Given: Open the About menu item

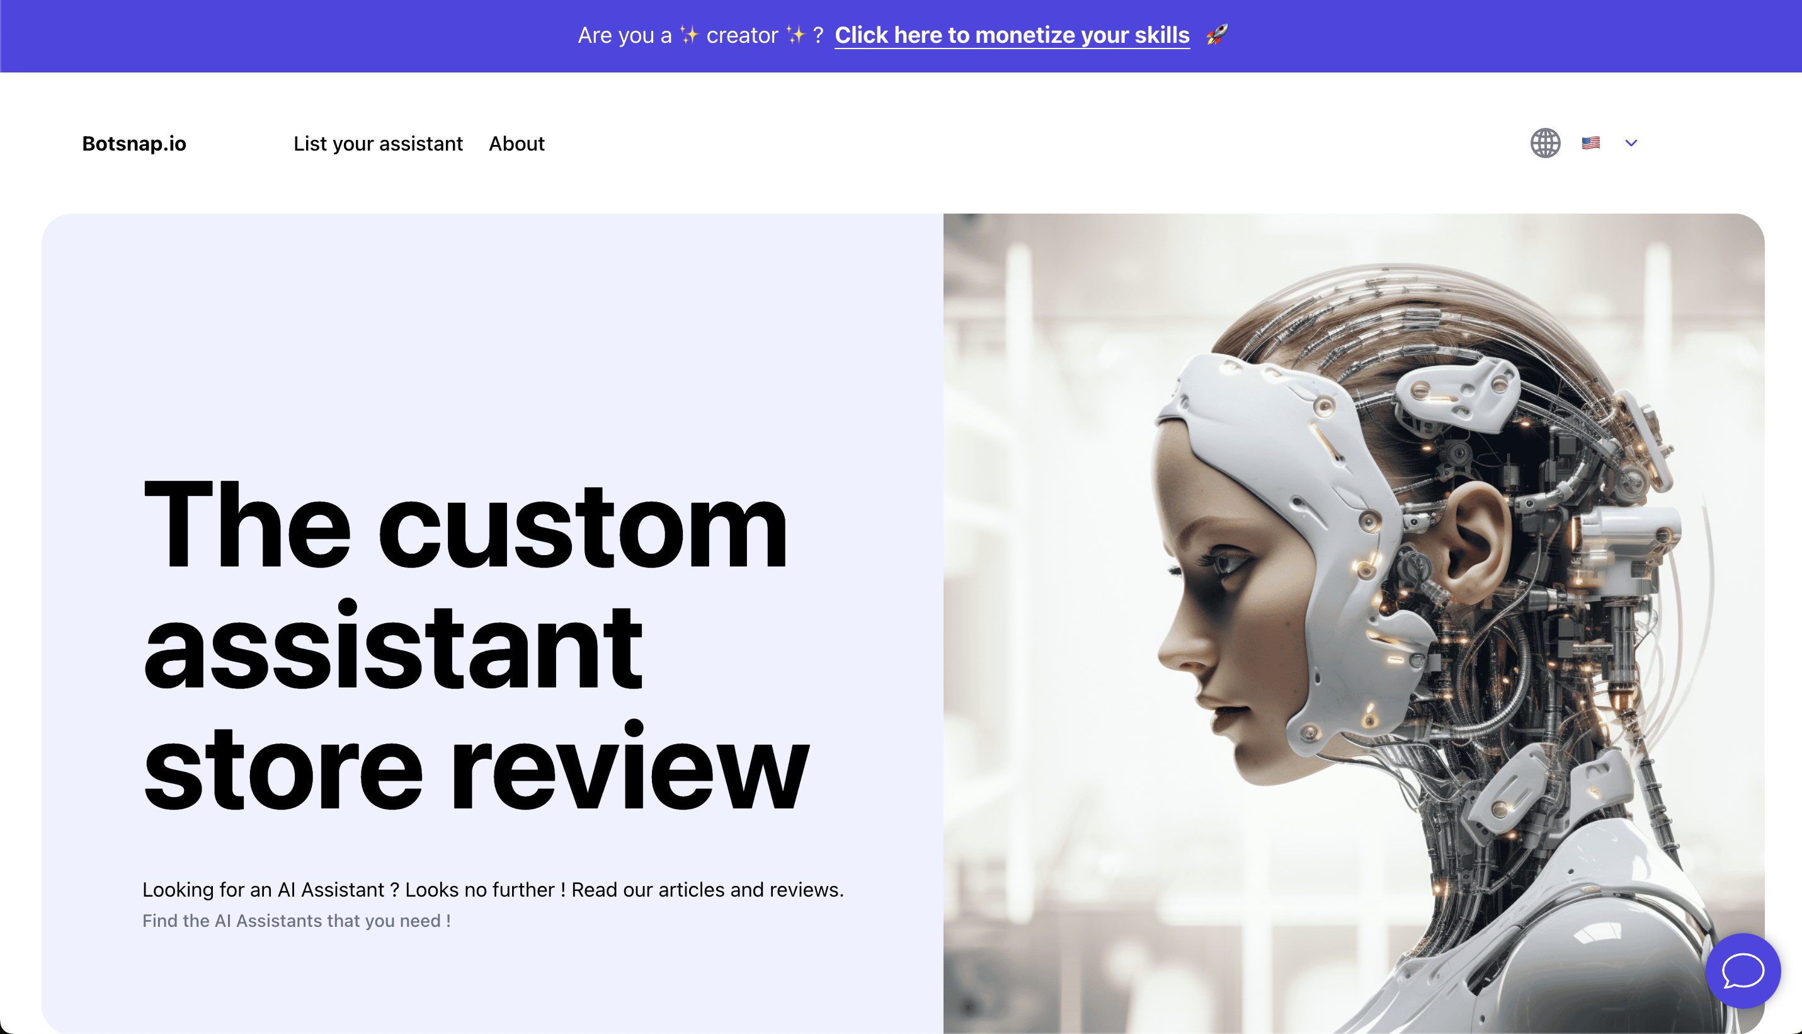Looking at the screenshot, I should 516,144.
